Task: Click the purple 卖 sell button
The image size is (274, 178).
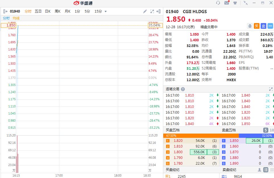Action: pyautogui.click(x=263, y=26)
